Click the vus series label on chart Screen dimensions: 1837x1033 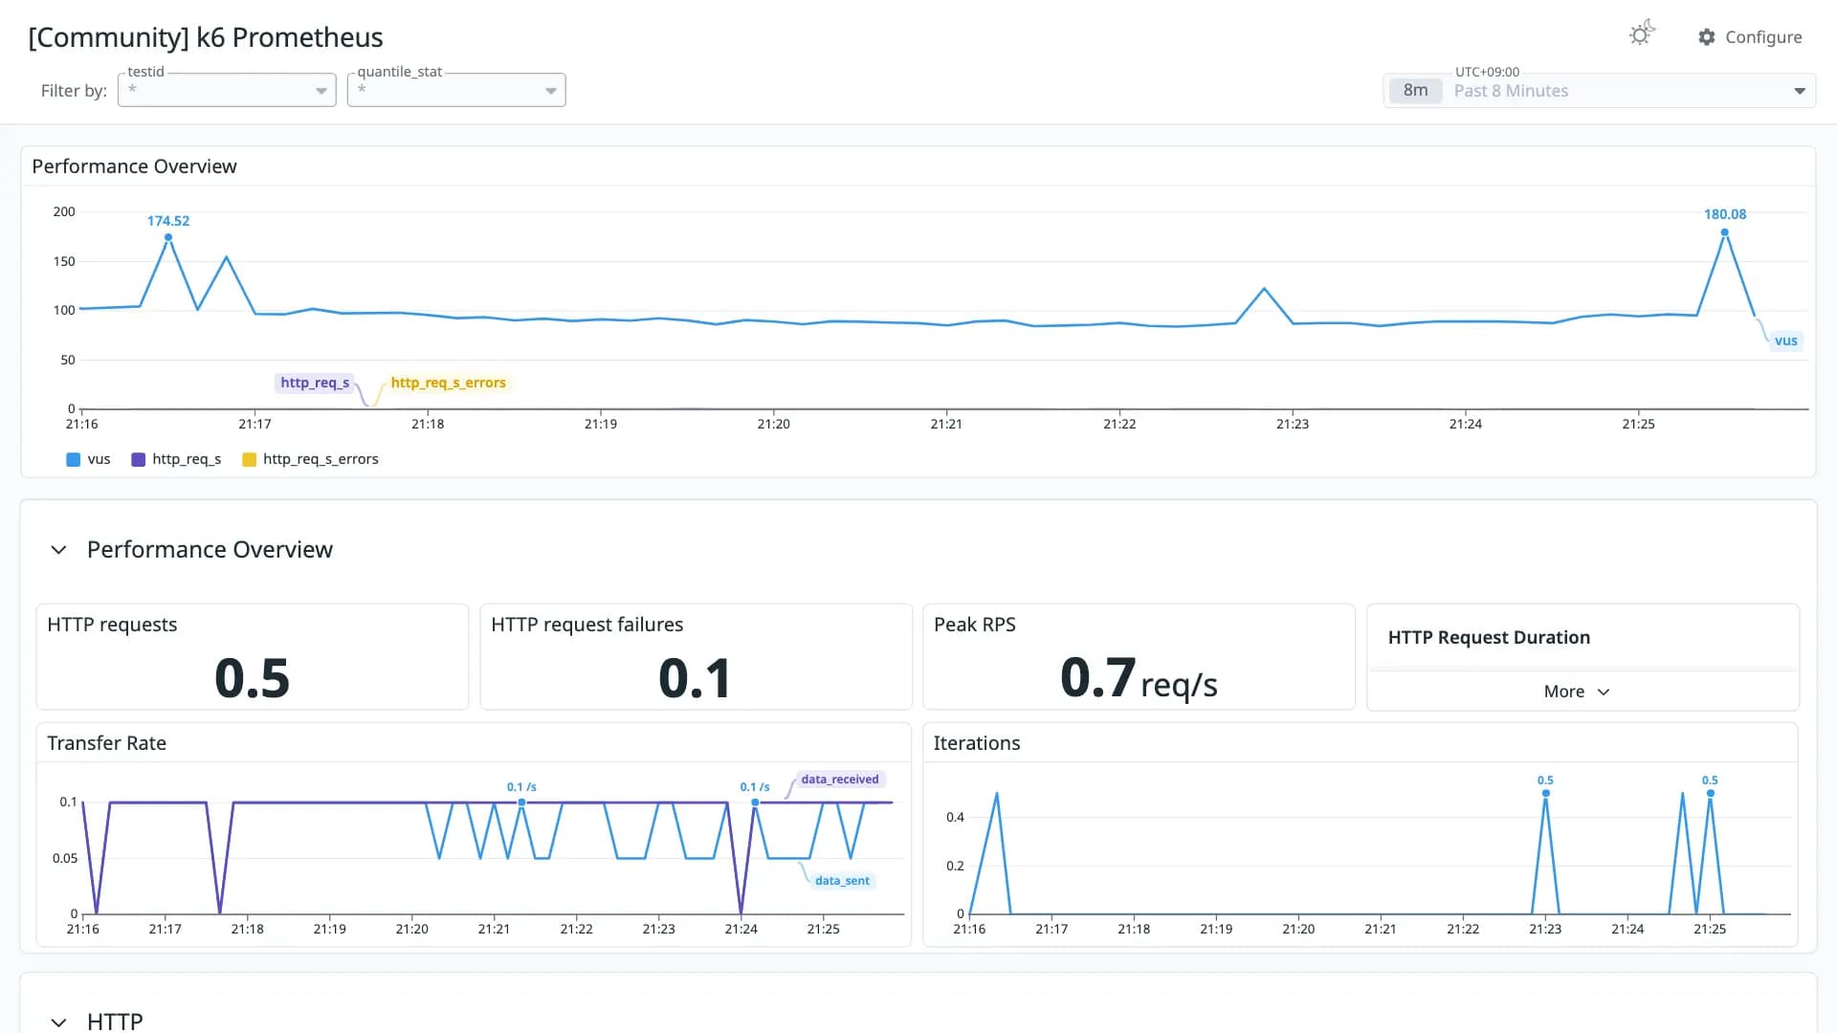point(1785,341)
